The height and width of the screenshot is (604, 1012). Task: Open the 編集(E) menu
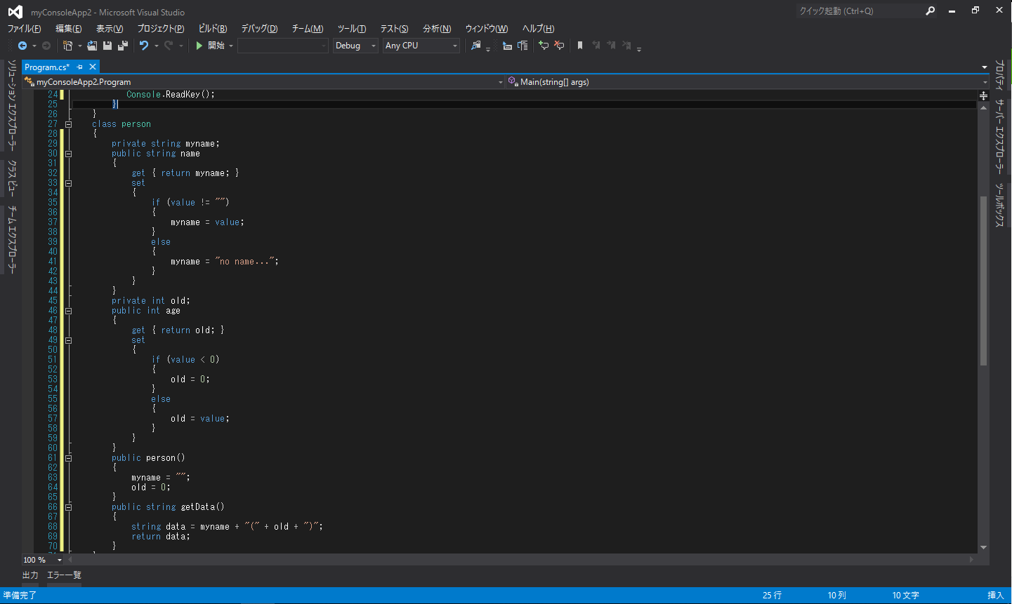tap(69, 29)
